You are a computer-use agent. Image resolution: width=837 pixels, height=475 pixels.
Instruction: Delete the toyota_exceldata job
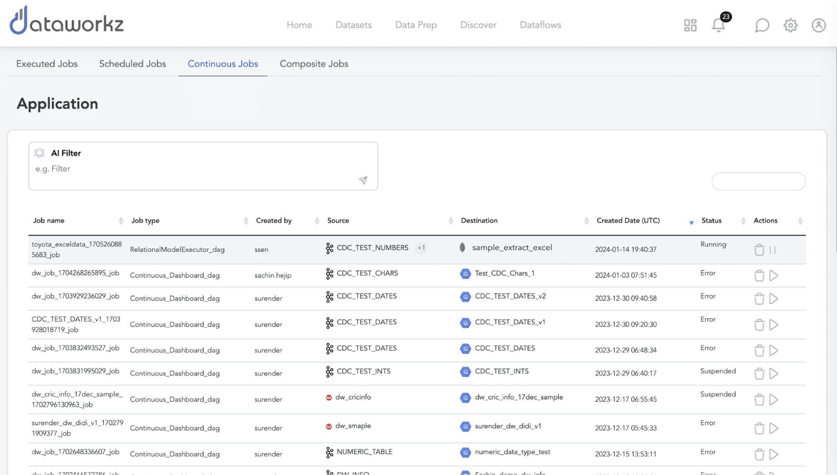pyautogui.click(x=759, y=250)
